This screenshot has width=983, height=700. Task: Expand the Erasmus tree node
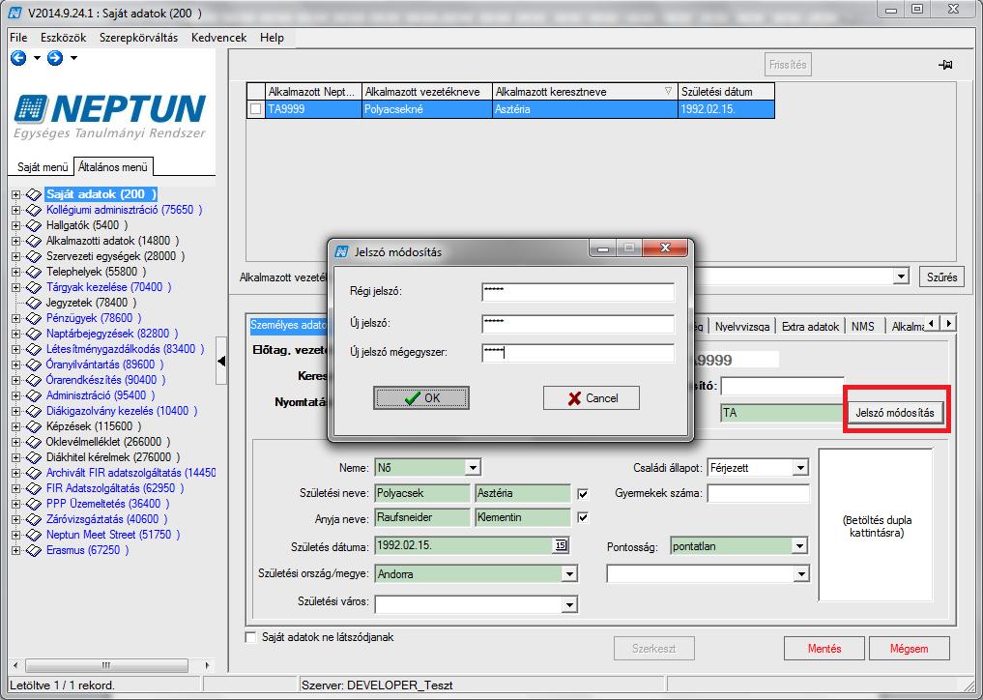pos(15,550)
